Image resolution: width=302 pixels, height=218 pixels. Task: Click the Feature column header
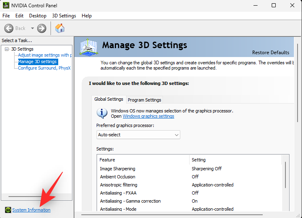coord(143,160)
